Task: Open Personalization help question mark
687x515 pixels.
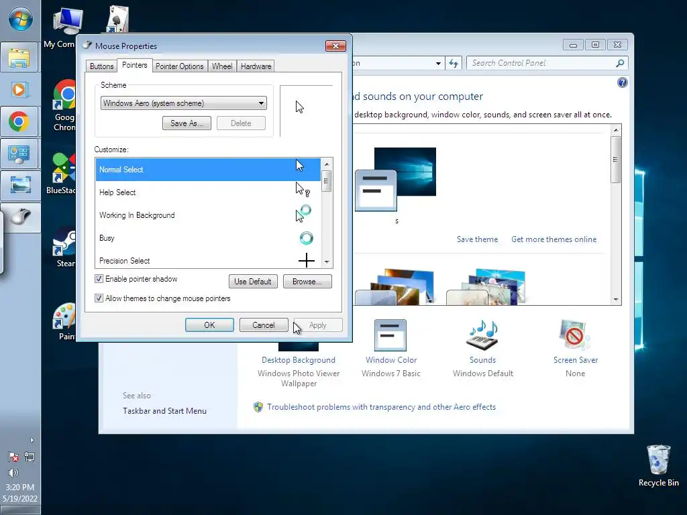Action: tap(622, 82)
